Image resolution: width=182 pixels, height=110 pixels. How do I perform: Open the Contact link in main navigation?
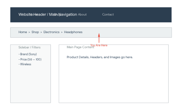tap(108, 14)
